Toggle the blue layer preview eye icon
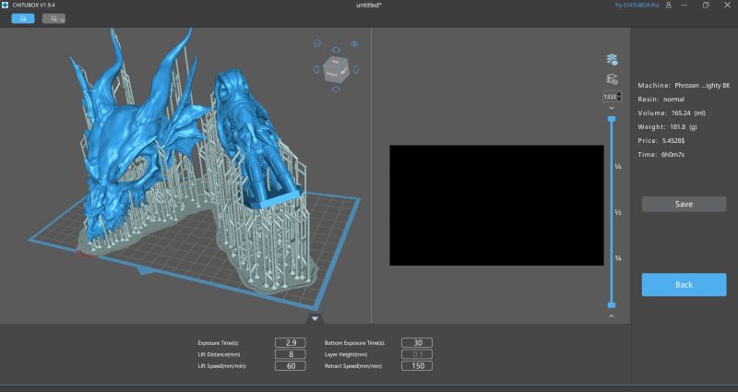The width and height of the screenshot is (738, 392). click(611, 60)
